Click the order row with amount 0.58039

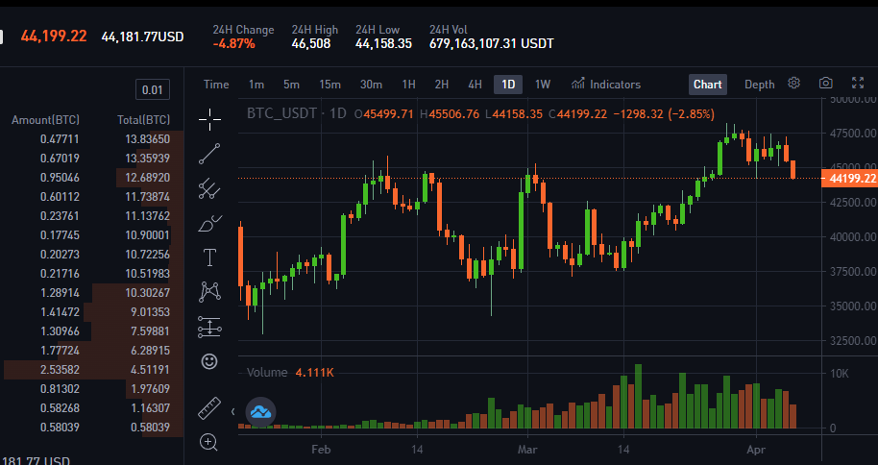[93, 428]
